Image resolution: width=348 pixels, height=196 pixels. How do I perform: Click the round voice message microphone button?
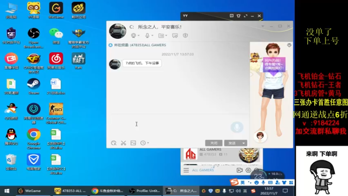pyautogui.click(x=237, y=127)
